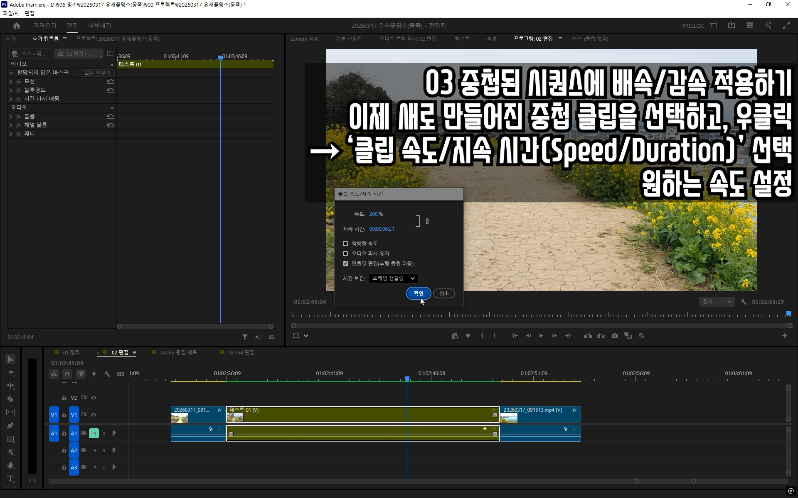Click the Export Frame camera icon
The width and height of the screenshot is (798, 498).
click(x=615, y=336)
